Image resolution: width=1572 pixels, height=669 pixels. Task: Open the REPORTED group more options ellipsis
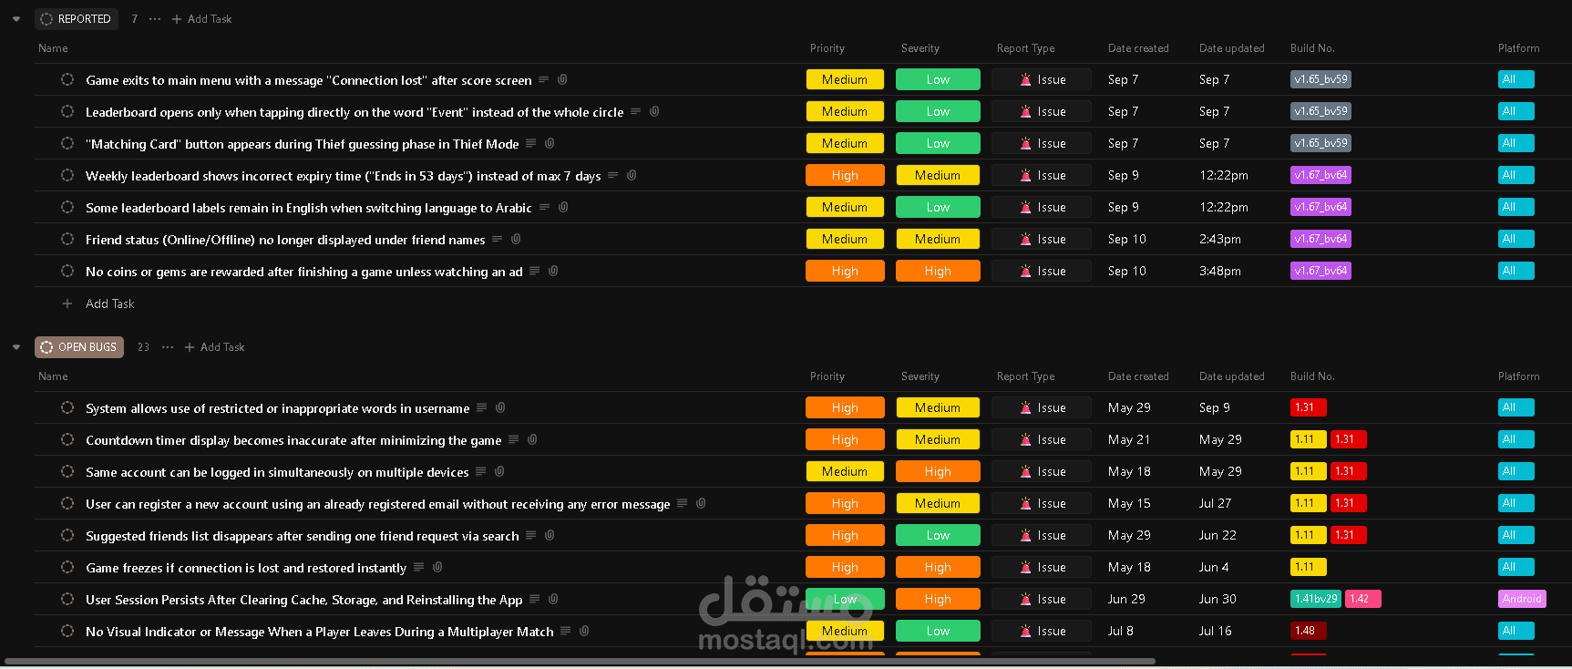click(x=155, y=19)
